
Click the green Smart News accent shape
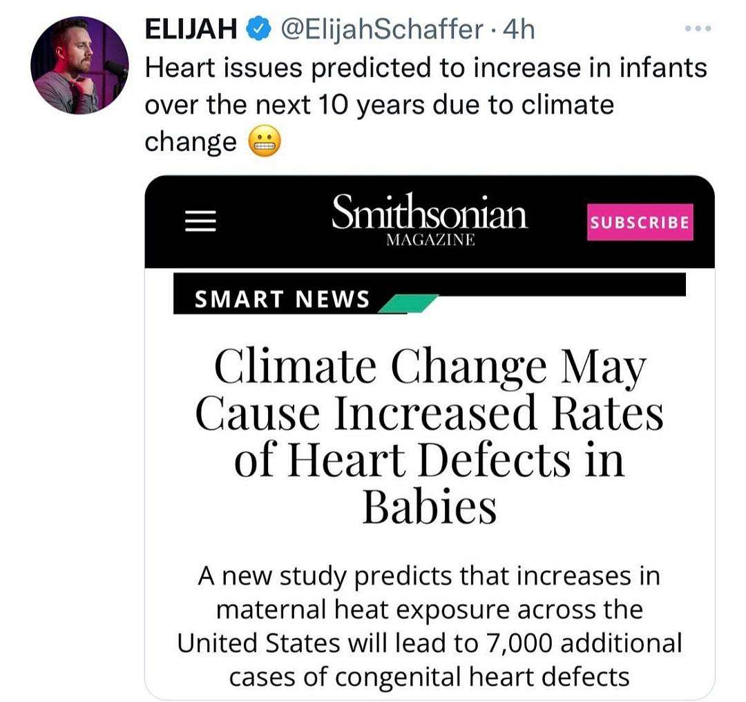[x=408, y=304]
